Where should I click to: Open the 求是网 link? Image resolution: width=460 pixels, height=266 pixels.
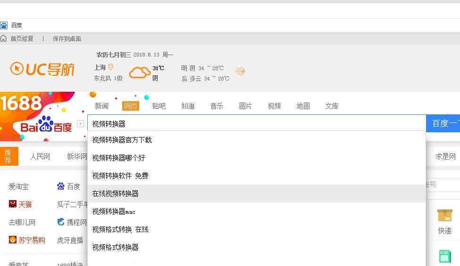(x=445, y=157)
